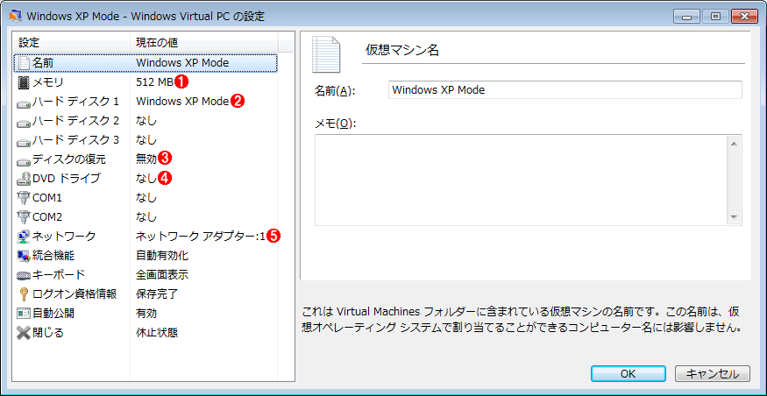Click the memory chip icon beside メモリ
Screen dimensions: 767x396
point(24,82)
